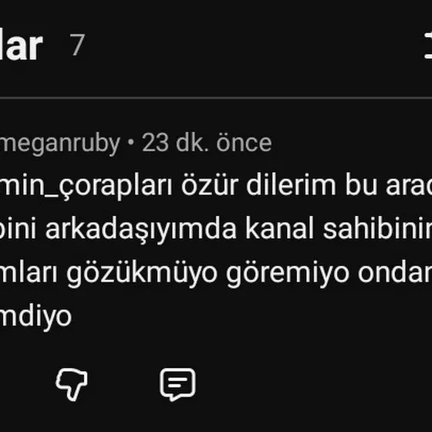Viewport: 432px width, 432px height.
Task: Click the divider line under comments header
Action: tap(216, 98)
